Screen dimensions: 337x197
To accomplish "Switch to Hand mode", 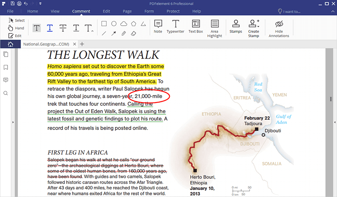I will [16, 28].
